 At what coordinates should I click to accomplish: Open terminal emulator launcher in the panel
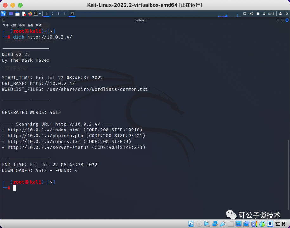36,14
